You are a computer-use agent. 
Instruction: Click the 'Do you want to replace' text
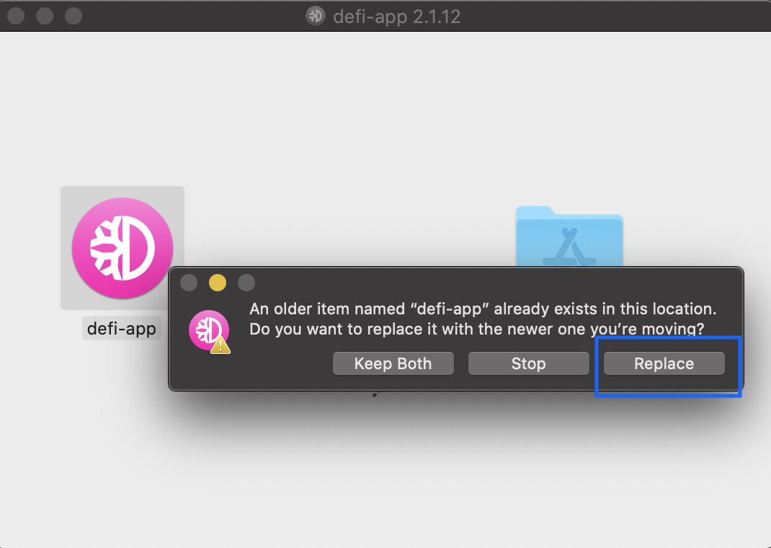[x=476, y=329]
